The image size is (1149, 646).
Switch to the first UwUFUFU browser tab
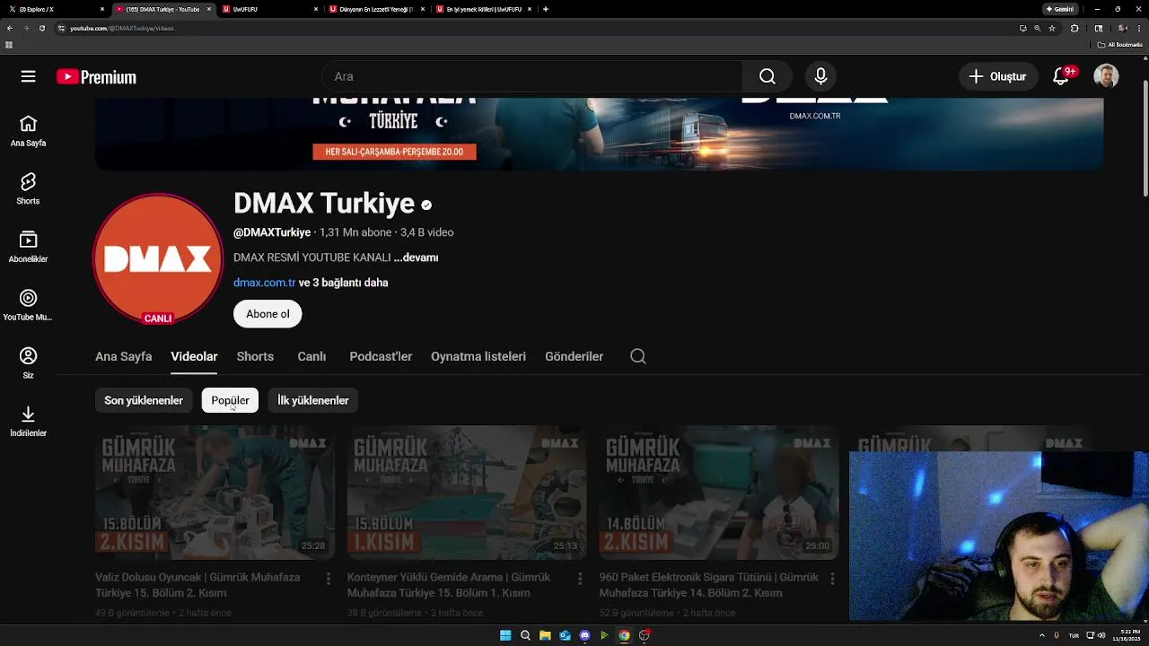click(x=270, y=9)
